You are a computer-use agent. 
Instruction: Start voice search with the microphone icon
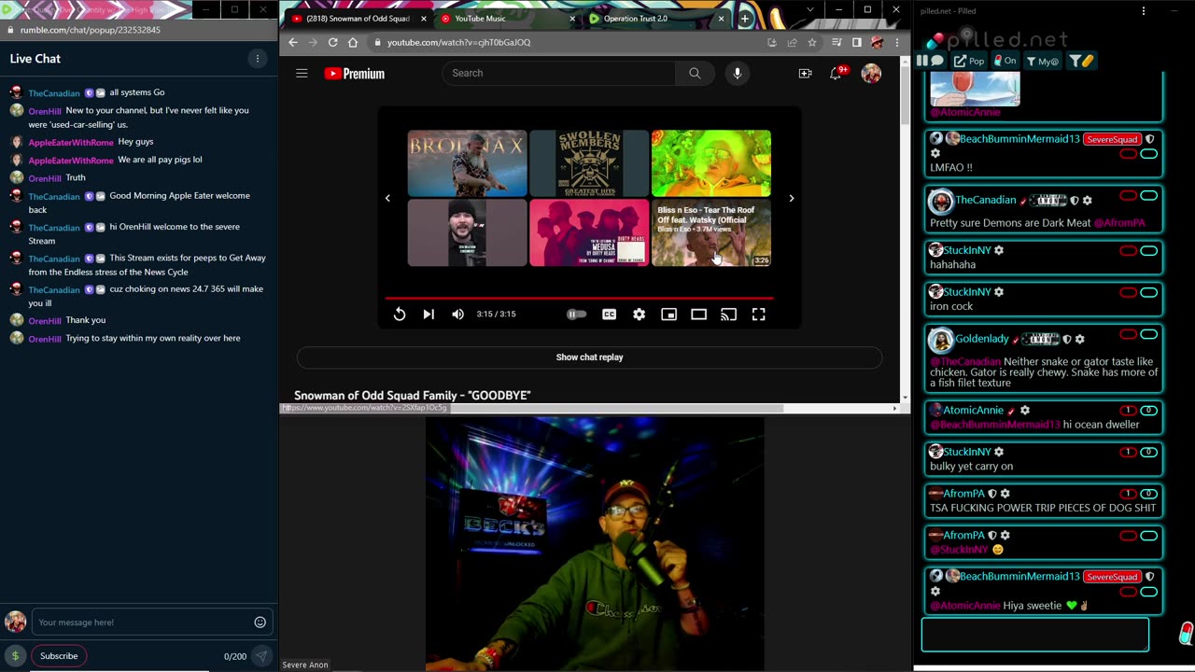coord(738,73)
